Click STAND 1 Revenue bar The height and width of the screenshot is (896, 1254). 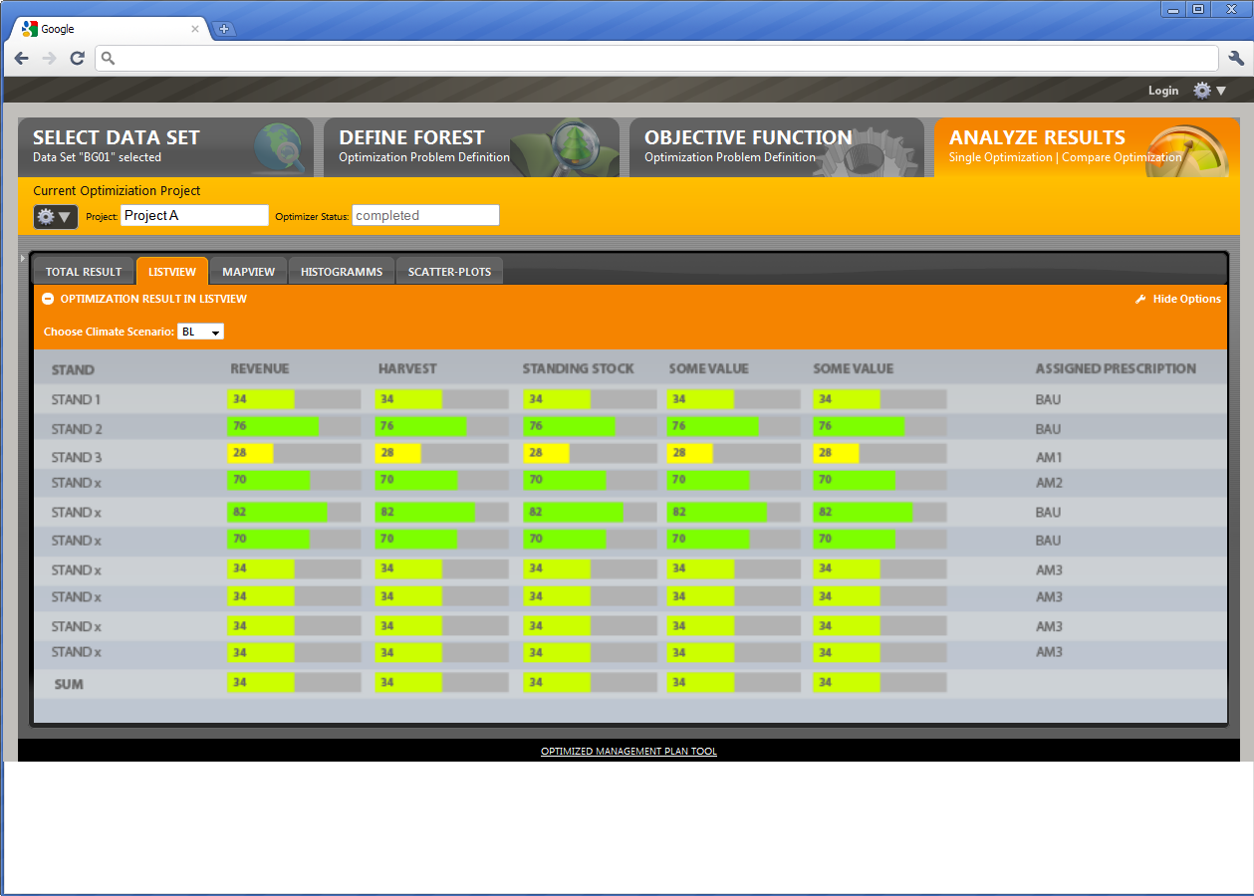coord(294,399)
